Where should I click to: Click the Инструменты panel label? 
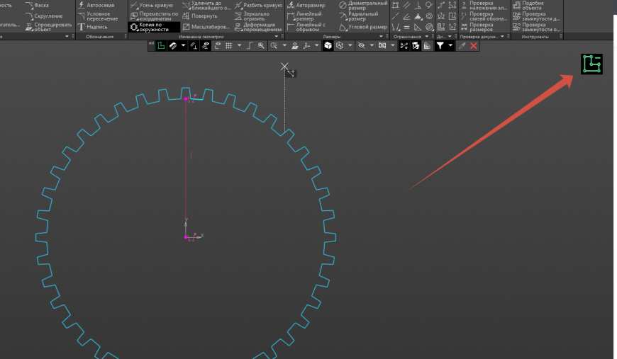tap(535, 37)
